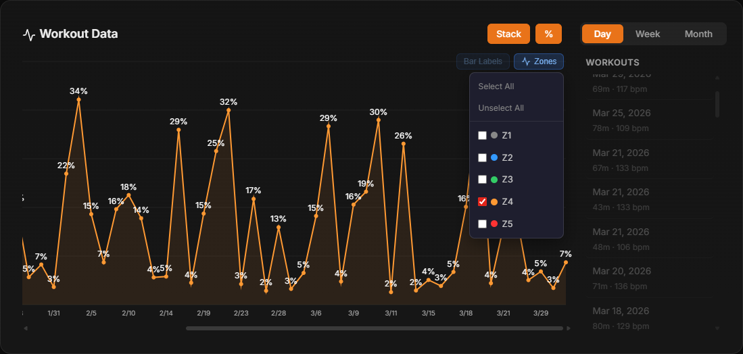
Task: Open the workout of 69m · 117 bpm
Action: 649,85
